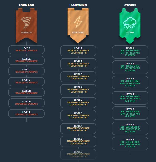
Task: Choose Tornado Level 4 15% cashback
Action: [26, 82]
